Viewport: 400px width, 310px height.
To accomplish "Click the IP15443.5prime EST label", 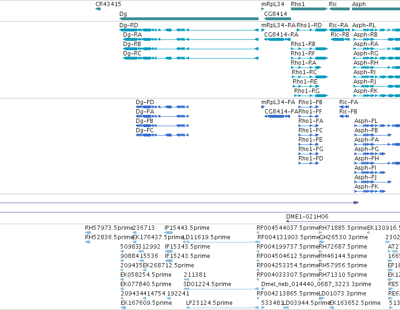I will (187, 228).
